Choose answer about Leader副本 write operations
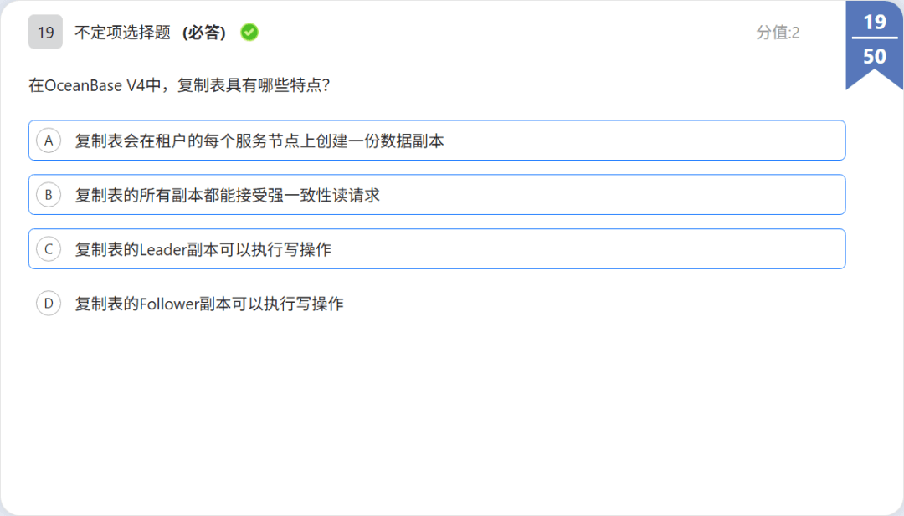Viewport: 904px width, 516px height. (203, 249)
